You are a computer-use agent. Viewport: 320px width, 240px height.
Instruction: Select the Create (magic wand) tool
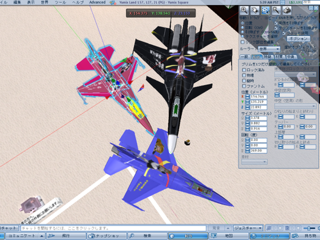[x=276, y=10]
